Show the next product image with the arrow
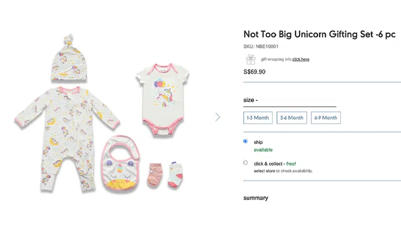Image resolution: width=401 pixels, height=229 pixels. pyautogui.click(x=218, y=117)
